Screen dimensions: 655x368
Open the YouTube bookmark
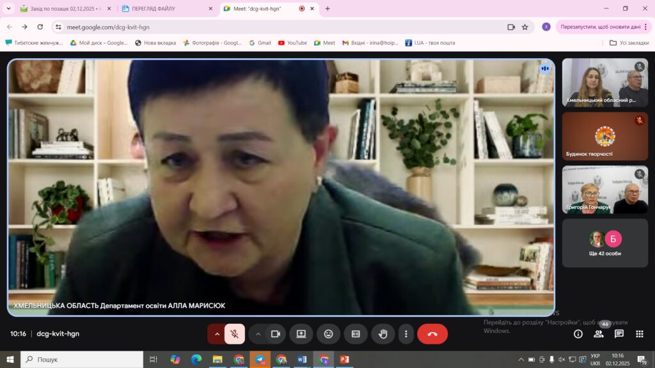(292, 43)
